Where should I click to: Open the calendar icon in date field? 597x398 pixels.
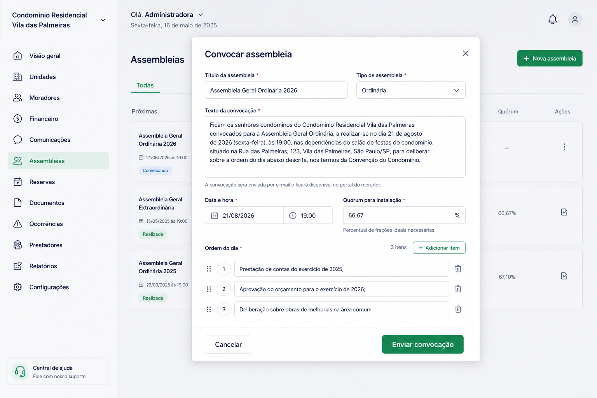(x=215, y=215)
